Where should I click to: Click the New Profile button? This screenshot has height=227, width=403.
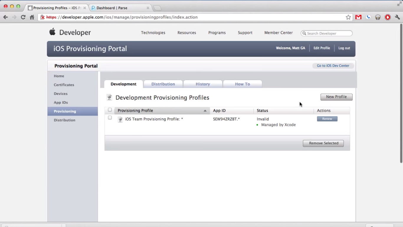tap(336, 97)
